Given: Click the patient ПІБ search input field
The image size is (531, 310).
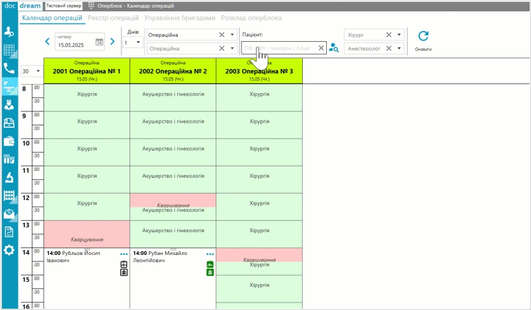Looking at the screenshot, I should 278,48.
